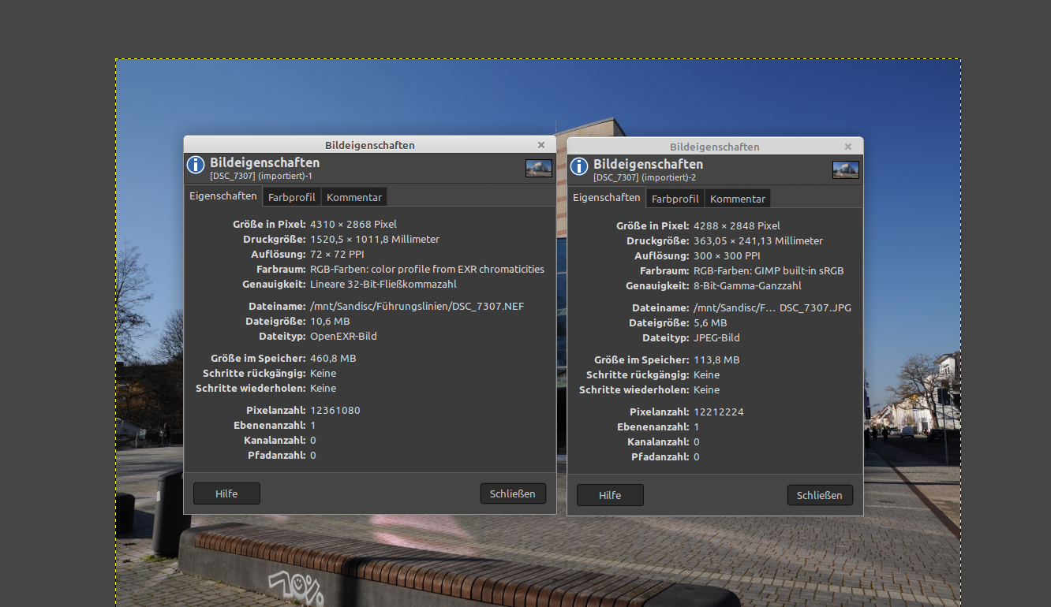Click the resolution value "72 × 72 PPI"
The image size is (1051, 607).
(x=337, y=254)
